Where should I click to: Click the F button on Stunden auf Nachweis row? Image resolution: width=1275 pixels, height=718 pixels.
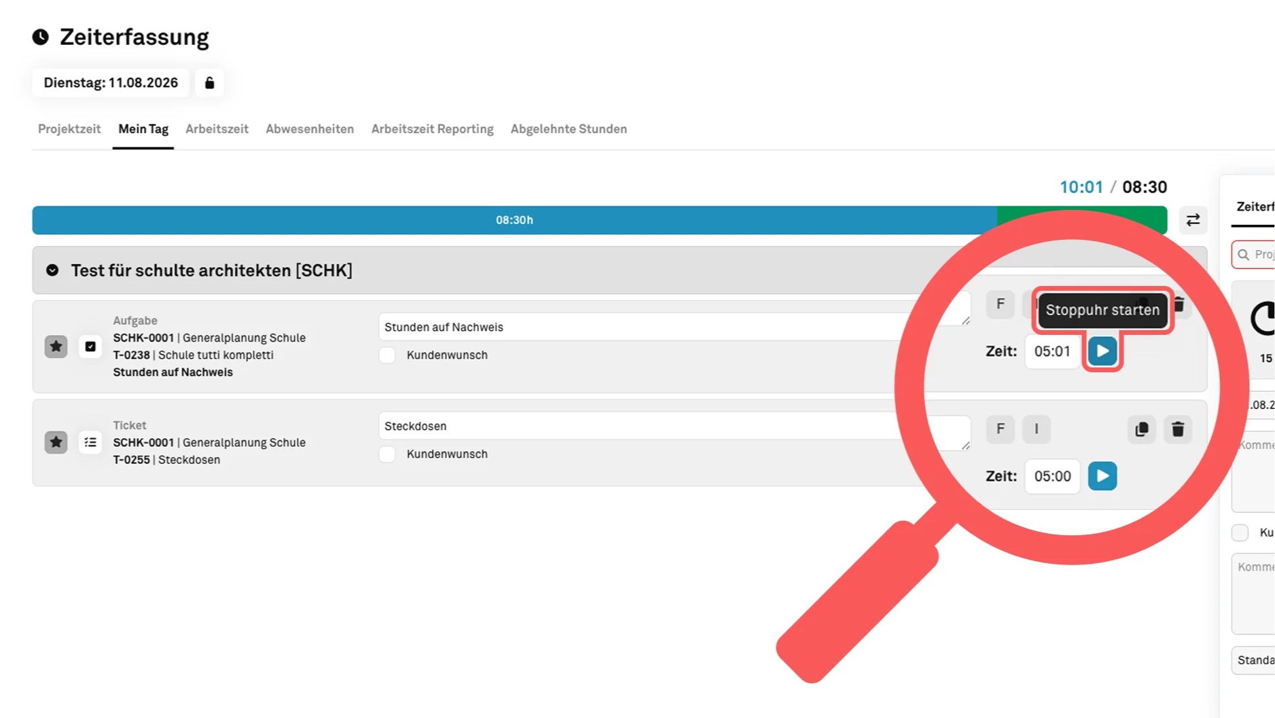click(1000, 304)
